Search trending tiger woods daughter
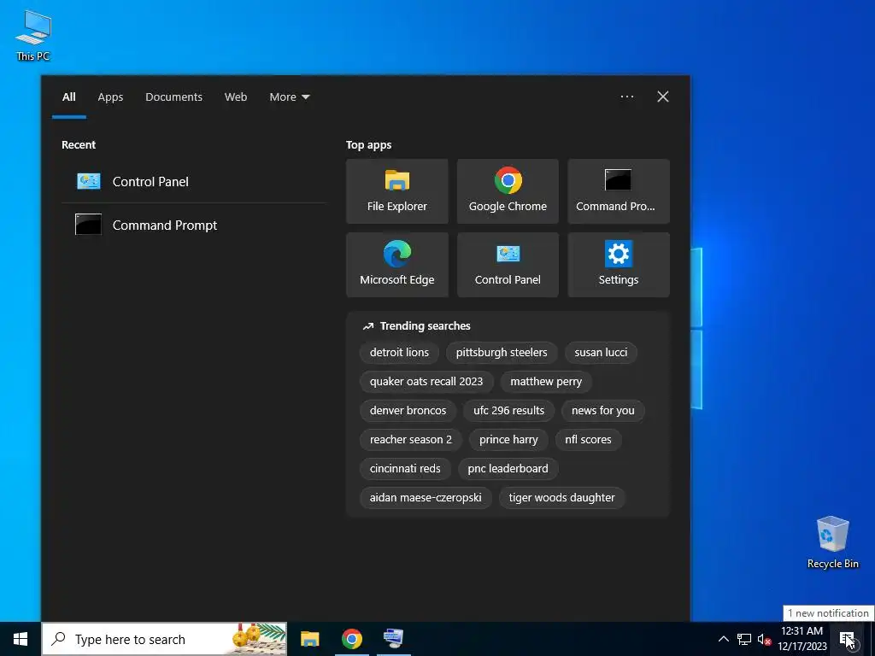The image size is (875, 656). [561, 498]
